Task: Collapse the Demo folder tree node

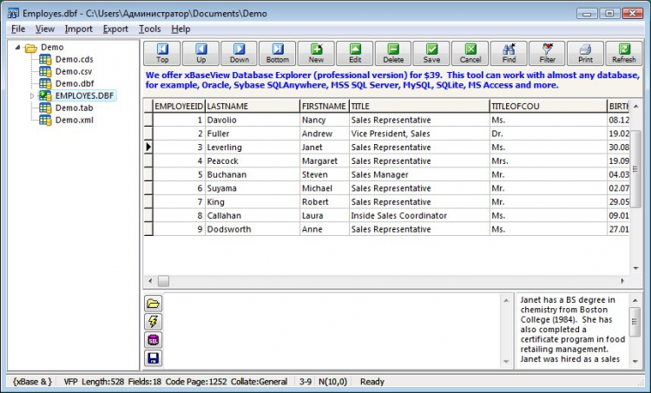Action: point(18,47)
